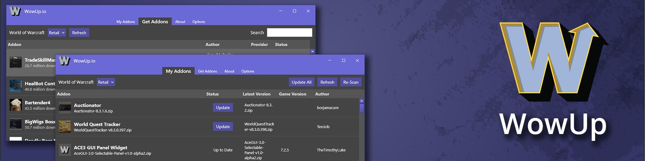Click the HealBot addon icon
Image resolution: width=645 pixels, height=161 pixels.
point(16,85)
